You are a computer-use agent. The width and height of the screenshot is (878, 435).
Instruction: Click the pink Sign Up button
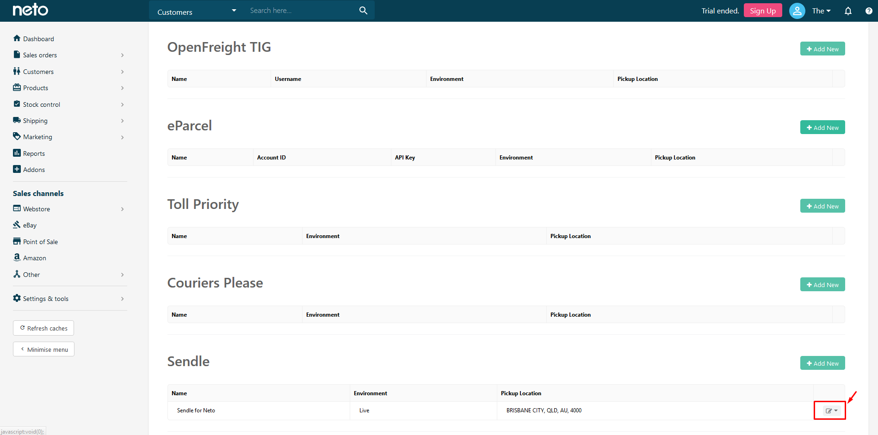tap(763, 11)
